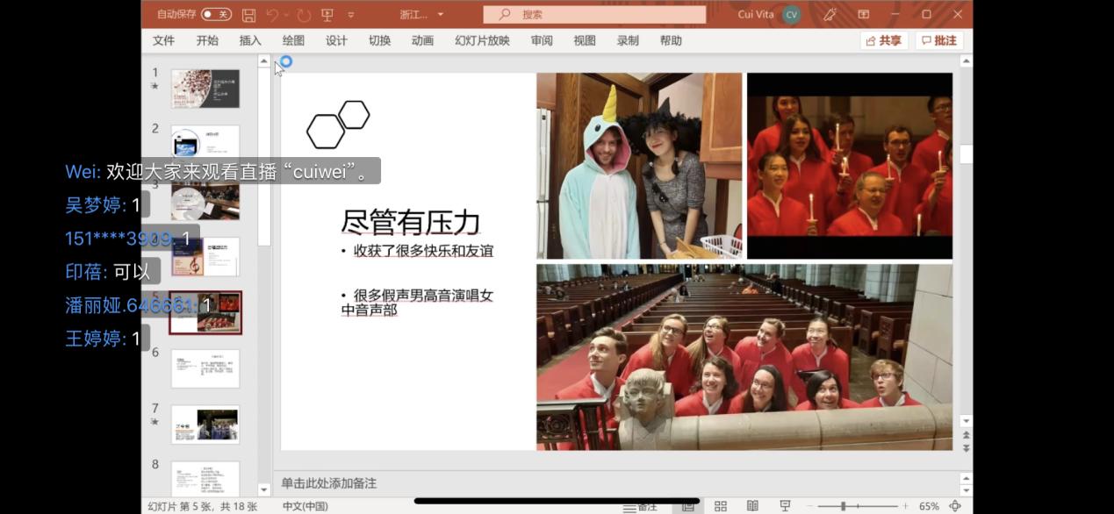Click the Slide Show view icon in status bar
The height and width of the screenshot is (514, 1114).
785,506
